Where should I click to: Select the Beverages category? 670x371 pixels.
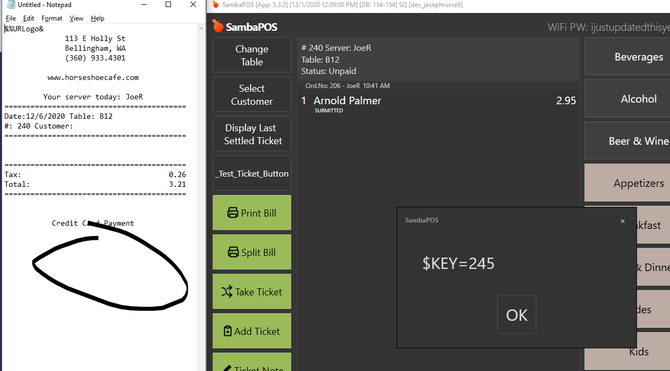pos(628,57)
